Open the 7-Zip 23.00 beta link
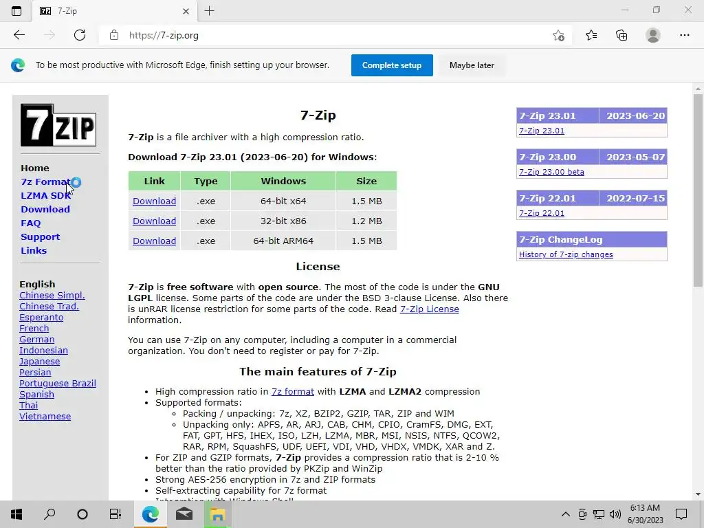The image size is (704, 528). (x=551, y=172)
